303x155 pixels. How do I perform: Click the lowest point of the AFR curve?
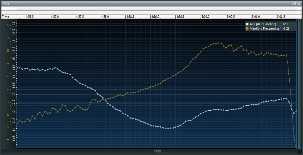tap(167, 128)
